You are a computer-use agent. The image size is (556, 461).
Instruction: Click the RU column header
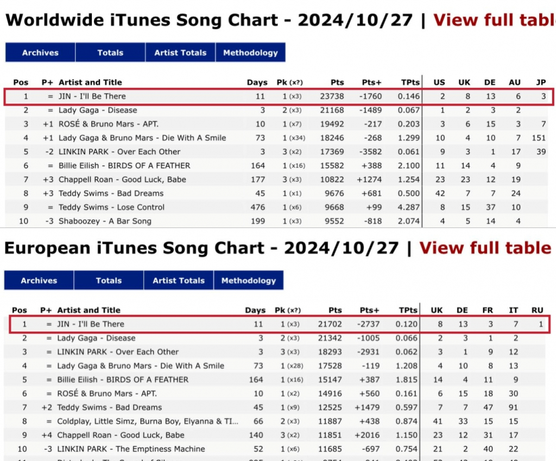[537, 311]
